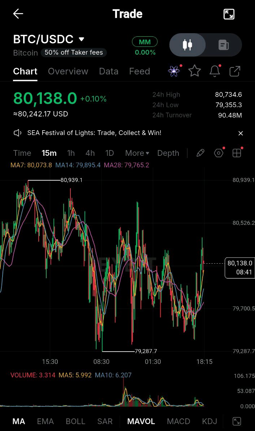
Task: Open the fullscreen expand icon beside Trade
Action: point(229,14)
